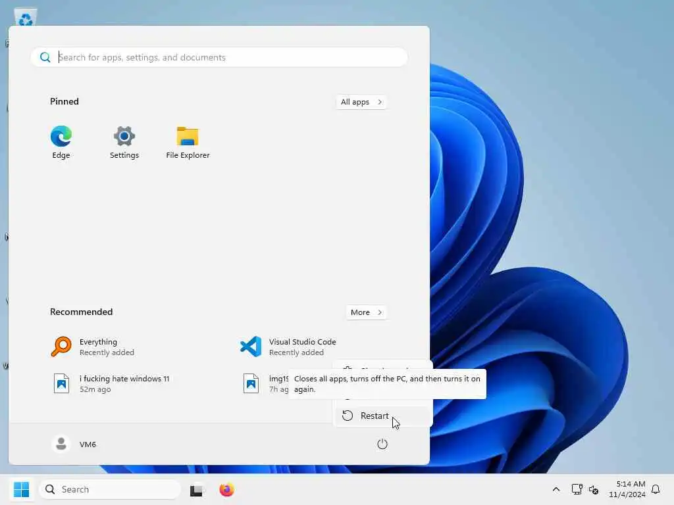Screen dimensions: 674x505
Task: Open the VM6 user account menu
Action: [74, 444]
